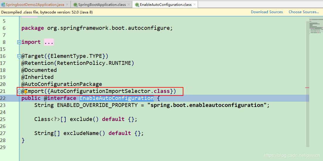
Task: Collapse the annotations fold at @Target line
Action: click(19, 56)
